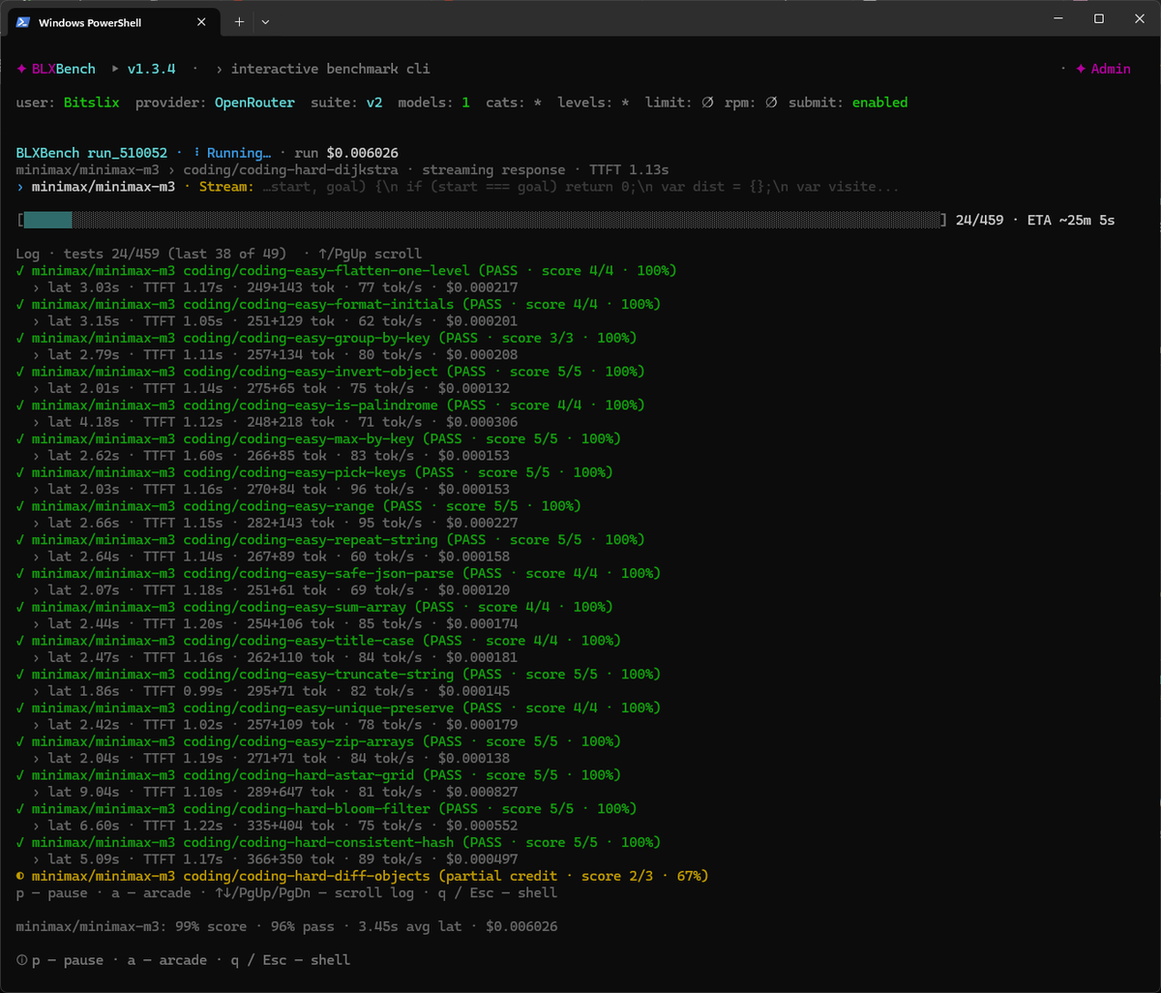
Task: Click the provider value OpenRouter
Action: point(254,103)
